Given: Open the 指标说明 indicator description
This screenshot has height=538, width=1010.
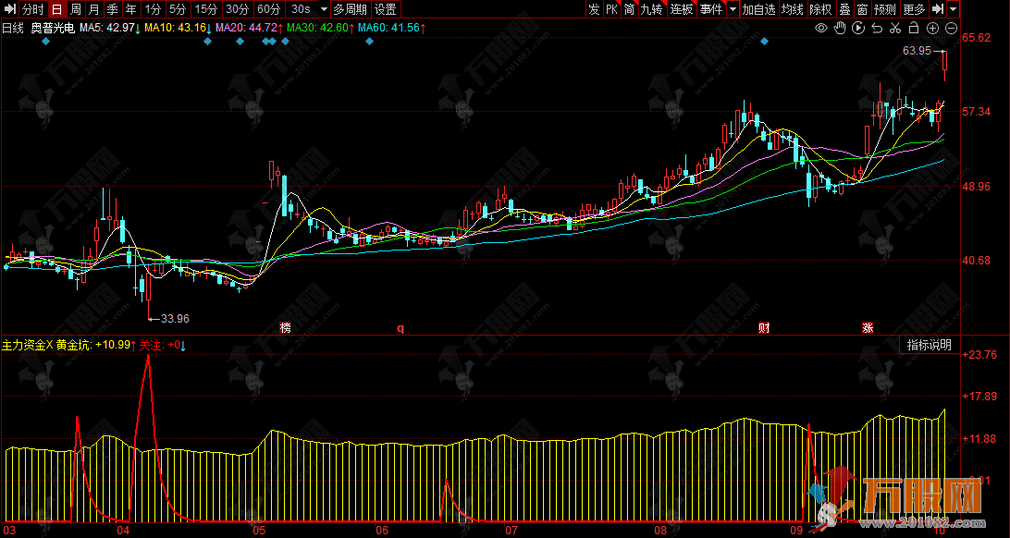Looking at the screenshot, I should (928, 345).
